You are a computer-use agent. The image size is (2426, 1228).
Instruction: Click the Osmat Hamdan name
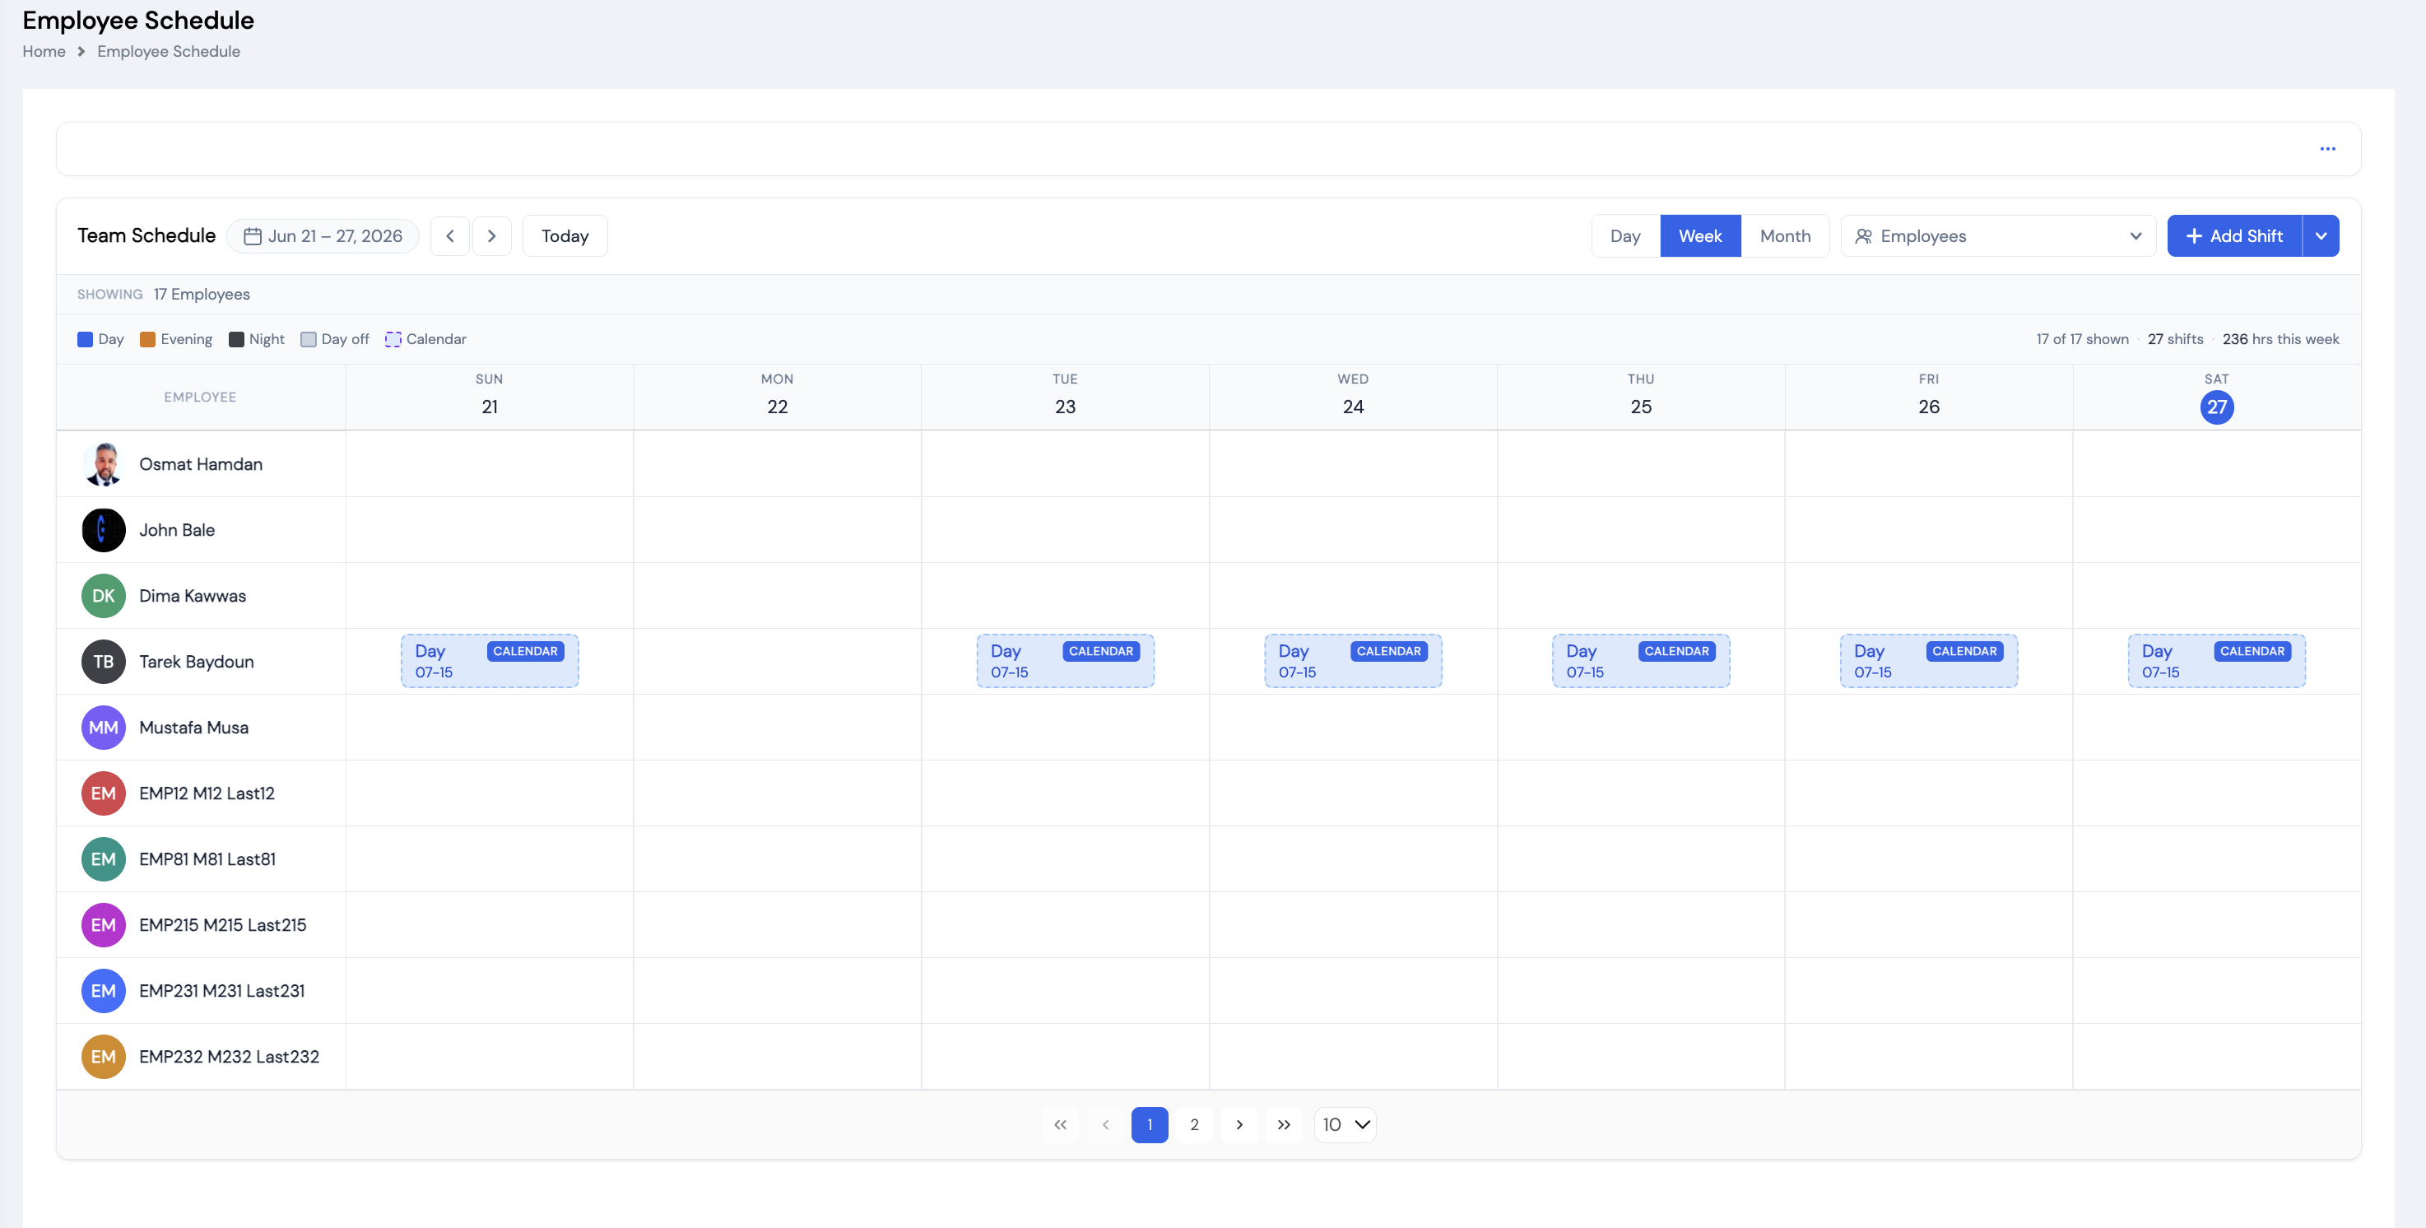201,464
